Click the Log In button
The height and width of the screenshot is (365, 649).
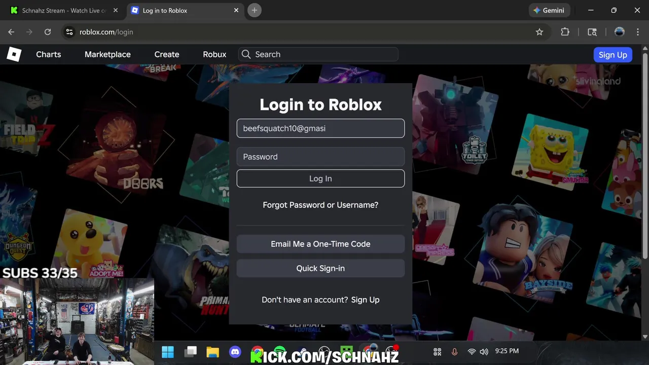(320, 178)
